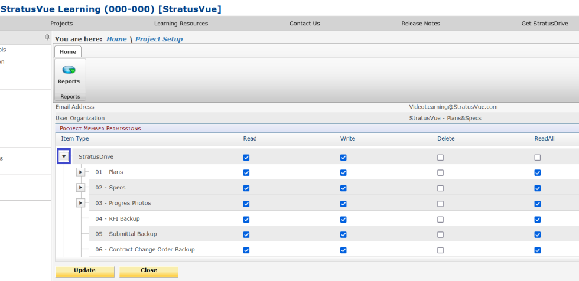Click the Reports group label under ribbon

click(70, 97)
